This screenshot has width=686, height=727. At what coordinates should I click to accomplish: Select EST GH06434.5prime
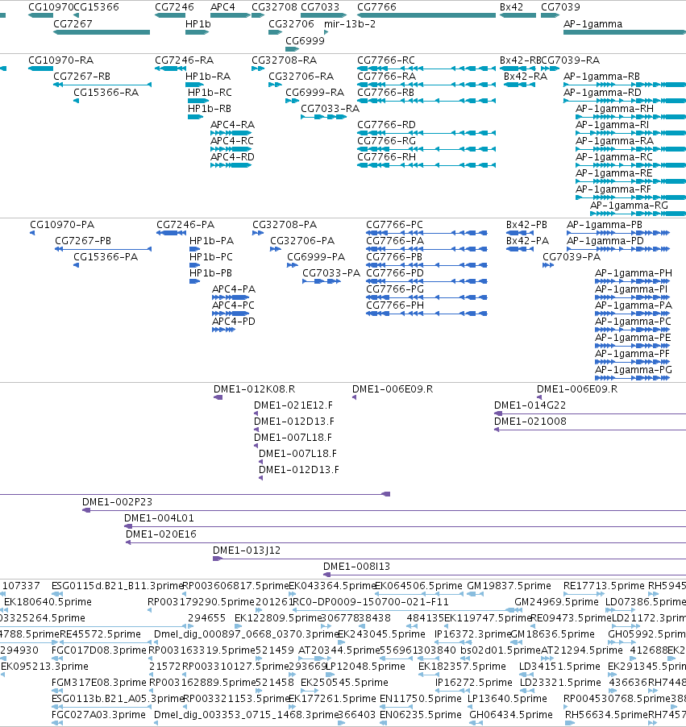click(511, 715)
